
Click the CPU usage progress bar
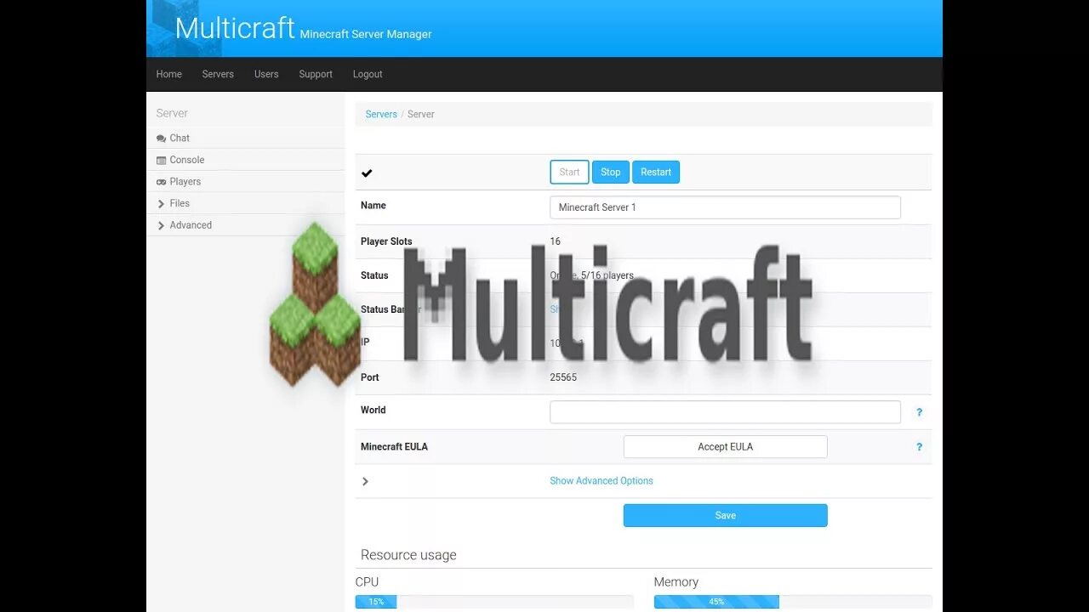pyautogui.click(x=494, y=602)
